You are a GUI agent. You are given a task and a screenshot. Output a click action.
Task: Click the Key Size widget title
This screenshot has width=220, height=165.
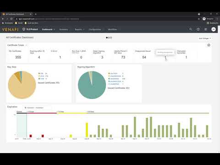pos(12,67)
